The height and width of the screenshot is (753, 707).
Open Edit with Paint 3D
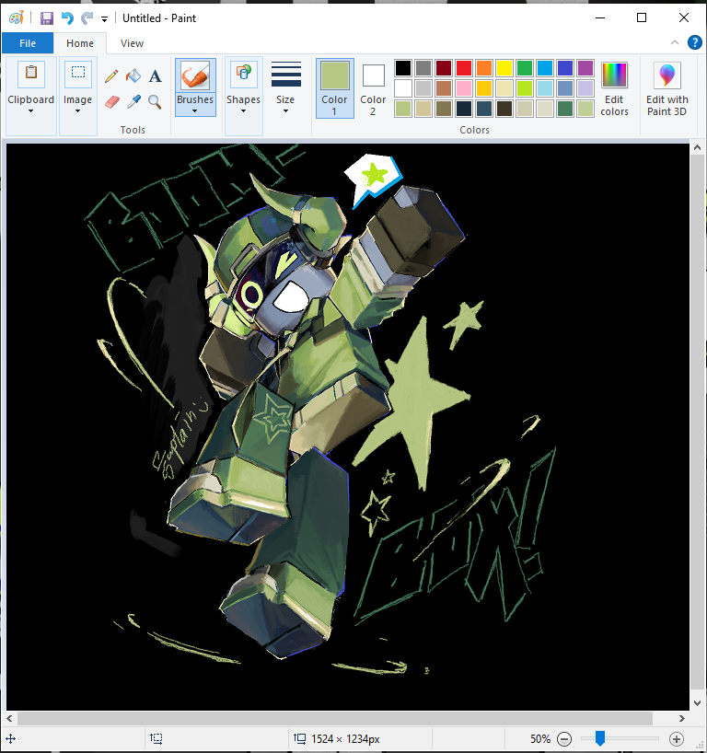point(667,89)
